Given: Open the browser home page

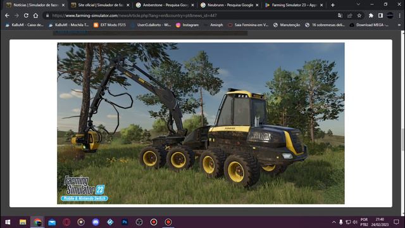Looking at the screenshot, I should [x=35, y=15].
